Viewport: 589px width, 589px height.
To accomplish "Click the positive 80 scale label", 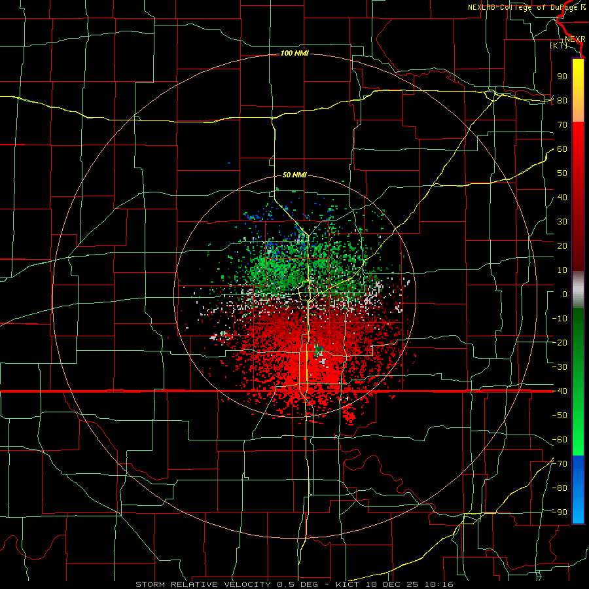I will click(562, 101).
